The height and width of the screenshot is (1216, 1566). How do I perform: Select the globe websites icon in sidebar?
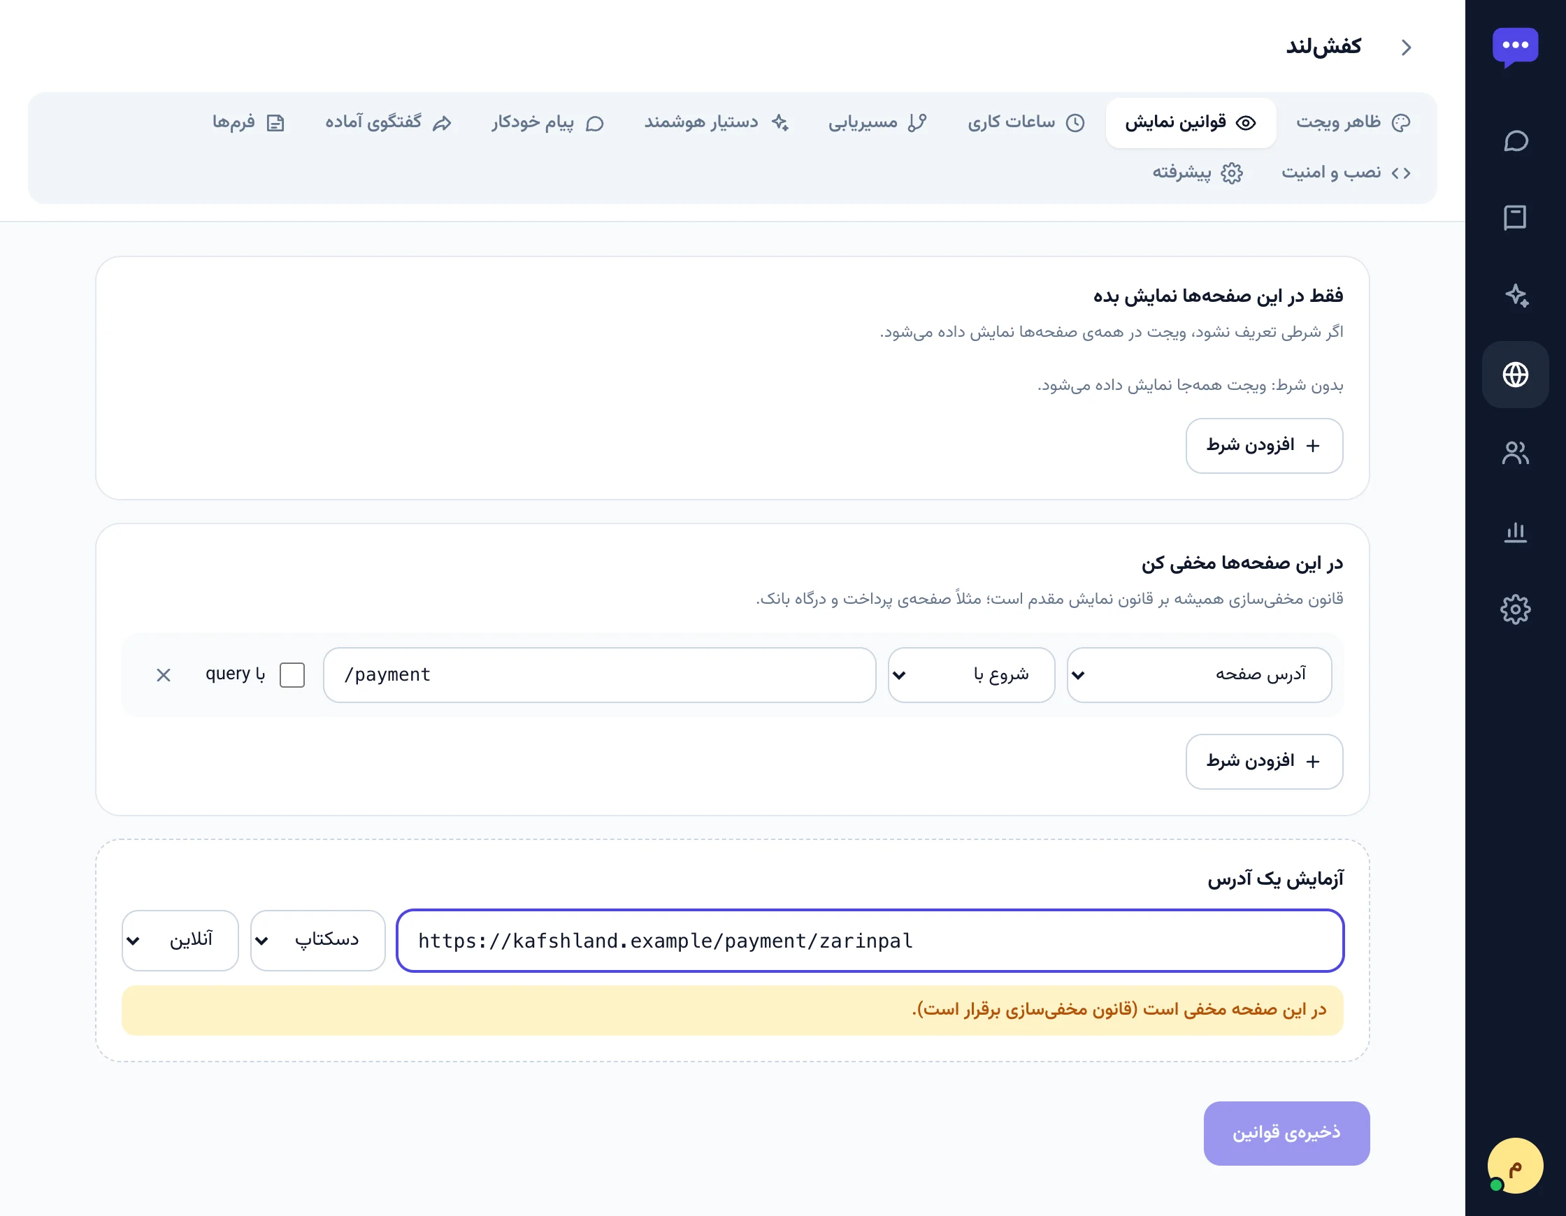tap(1515, 375)
